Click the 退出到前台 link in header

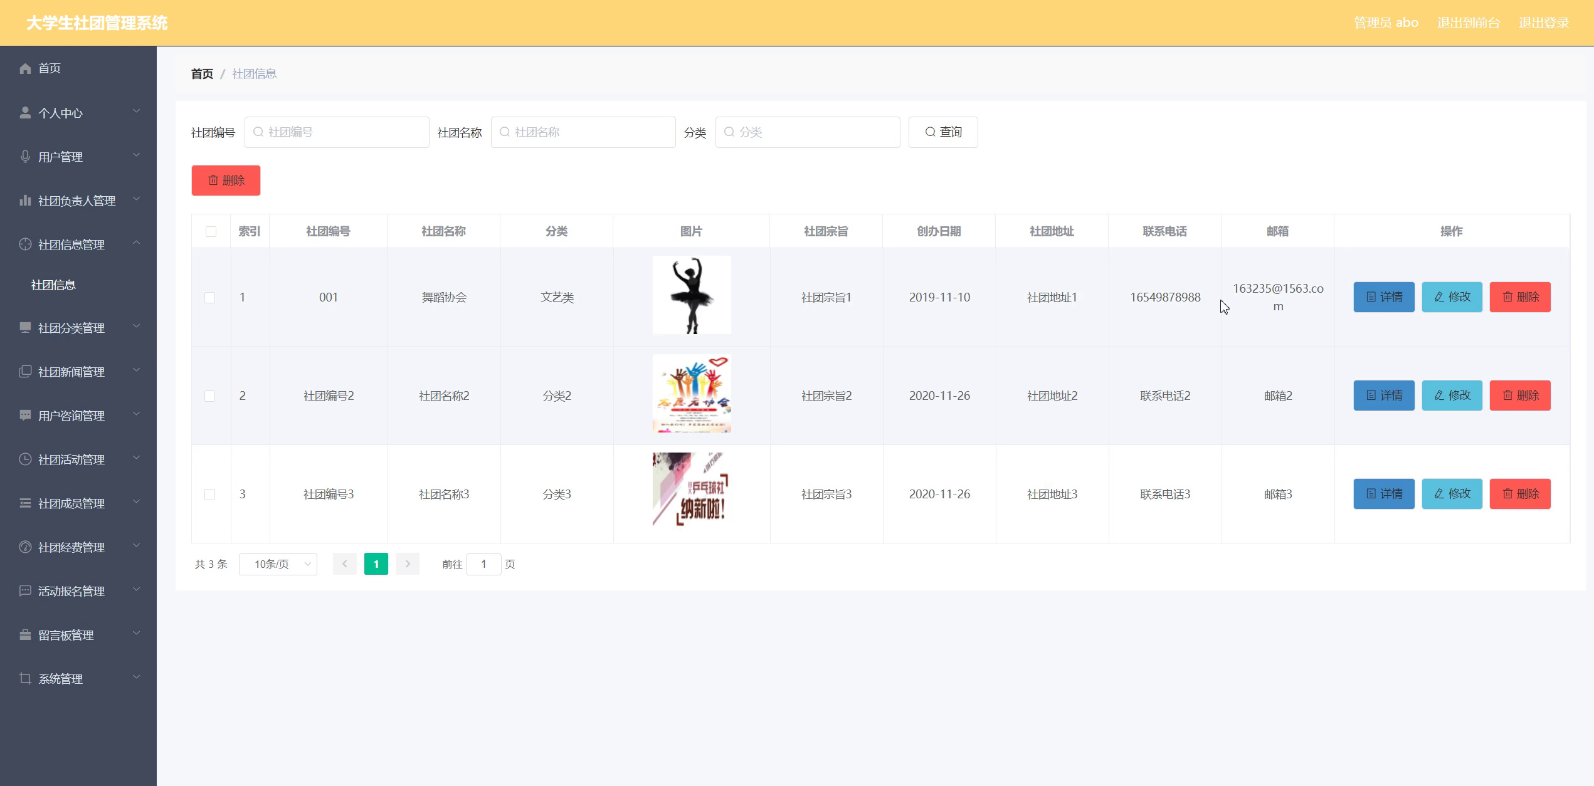pyautogui.click(x=1469, y=23)
